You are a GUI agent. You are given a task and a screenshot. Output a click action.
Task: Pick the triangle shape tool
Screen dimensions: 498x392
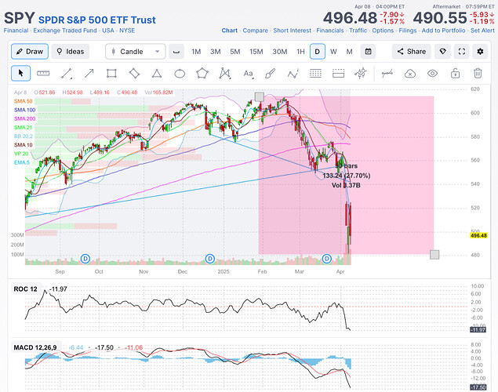pos(157,74)
